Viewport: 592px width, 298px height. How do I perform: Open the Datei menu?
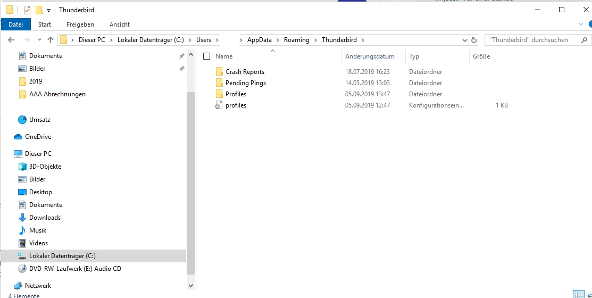coord(16,24)
